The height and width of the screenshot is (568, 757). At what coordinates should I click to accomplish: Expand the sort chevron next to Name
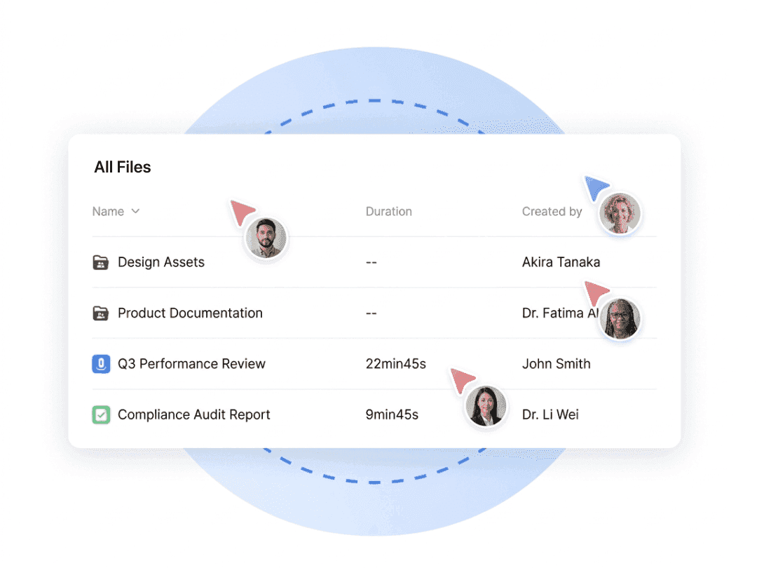[136, 211]
